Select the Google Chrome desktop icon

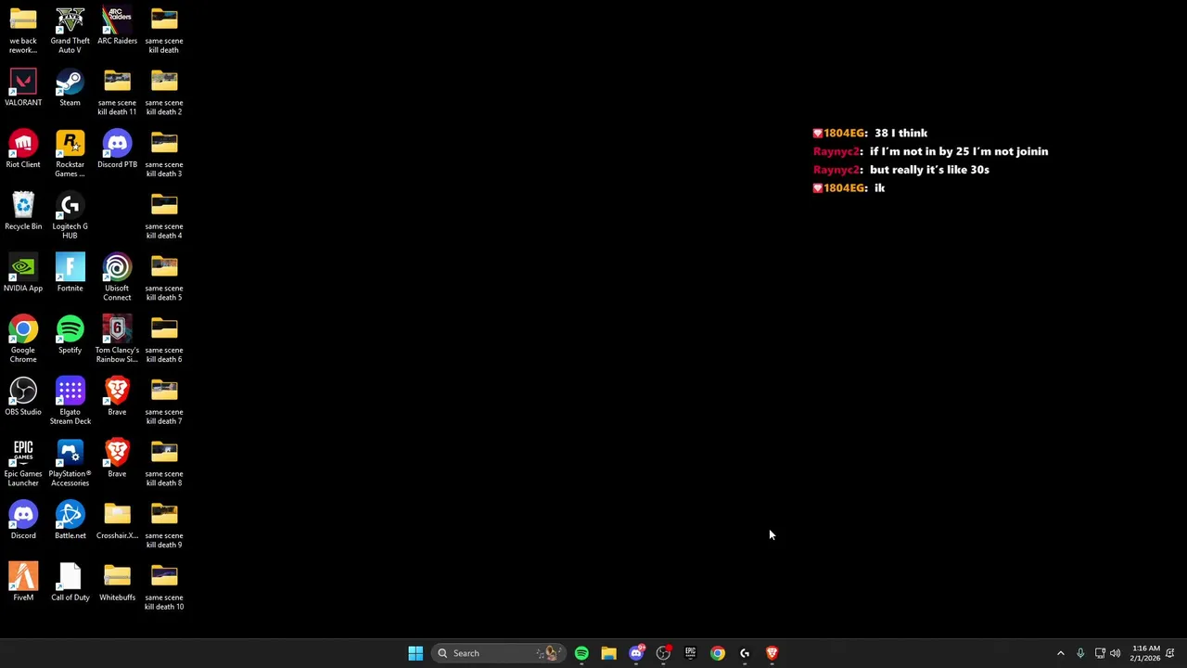pyautogui.click(x=23, y=340)
